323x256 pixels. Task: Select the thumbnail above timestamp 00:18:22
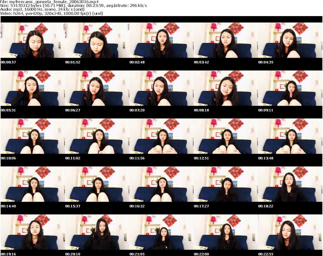290,184
